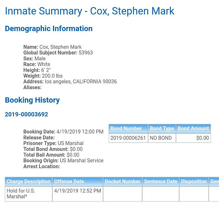Sort by the Offense Date column

(78, 182)
